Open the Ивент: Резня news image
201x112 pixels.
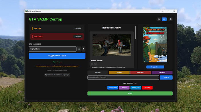[112, 45]
